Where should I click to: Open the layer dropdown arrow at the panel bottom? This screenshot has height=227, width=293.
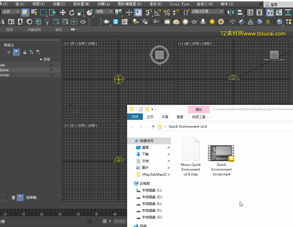6,198
